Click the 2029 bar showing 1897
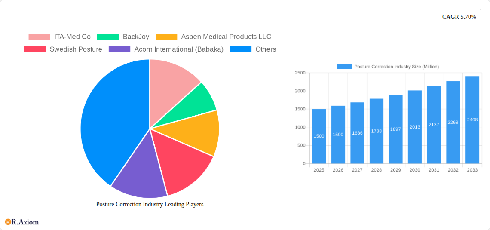Viewport: 490px width, 230px height. coord(395,129)
